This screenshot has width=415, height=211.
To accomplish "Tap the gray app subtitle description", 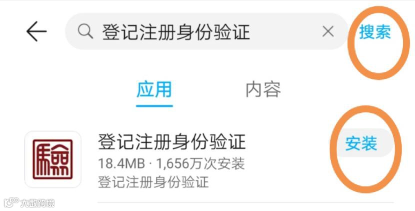I will coord(153,181).
